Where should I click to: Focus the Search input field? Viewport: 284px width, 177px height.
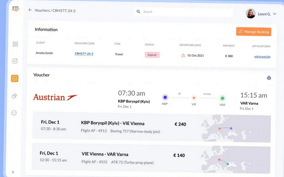[x=183, y=12]
